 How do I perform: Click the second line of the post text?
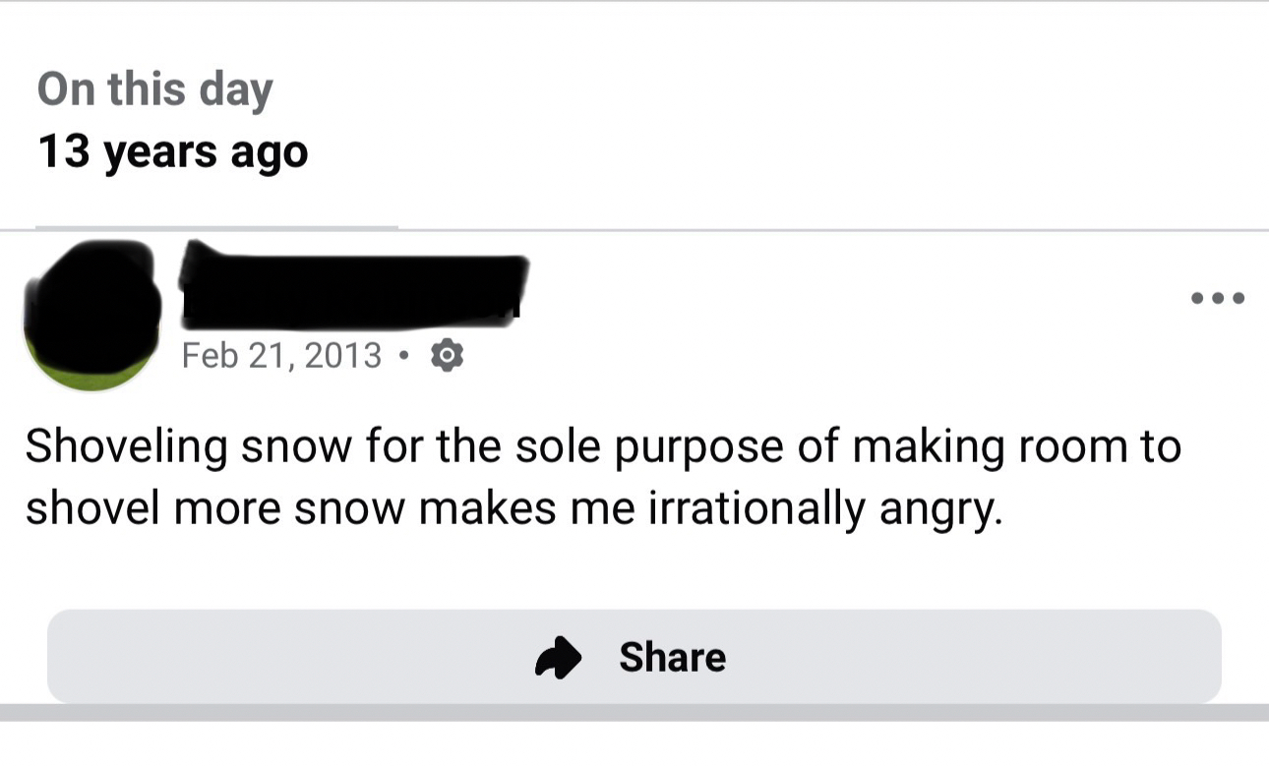coord(514,510)
